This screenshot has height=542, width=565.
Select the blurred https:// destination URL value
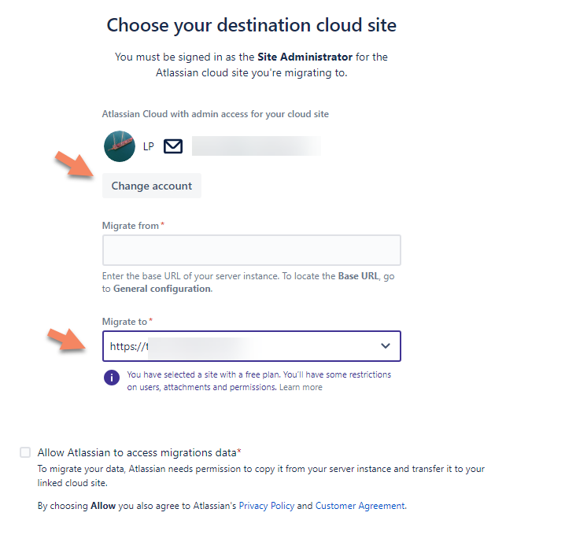tap(182, 346)
